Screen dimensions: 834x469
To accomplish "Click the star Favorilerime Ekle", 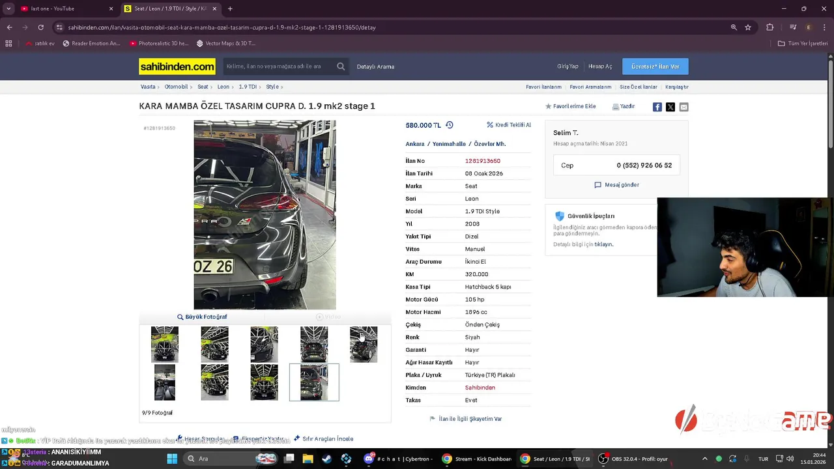I will coord(570,106).
